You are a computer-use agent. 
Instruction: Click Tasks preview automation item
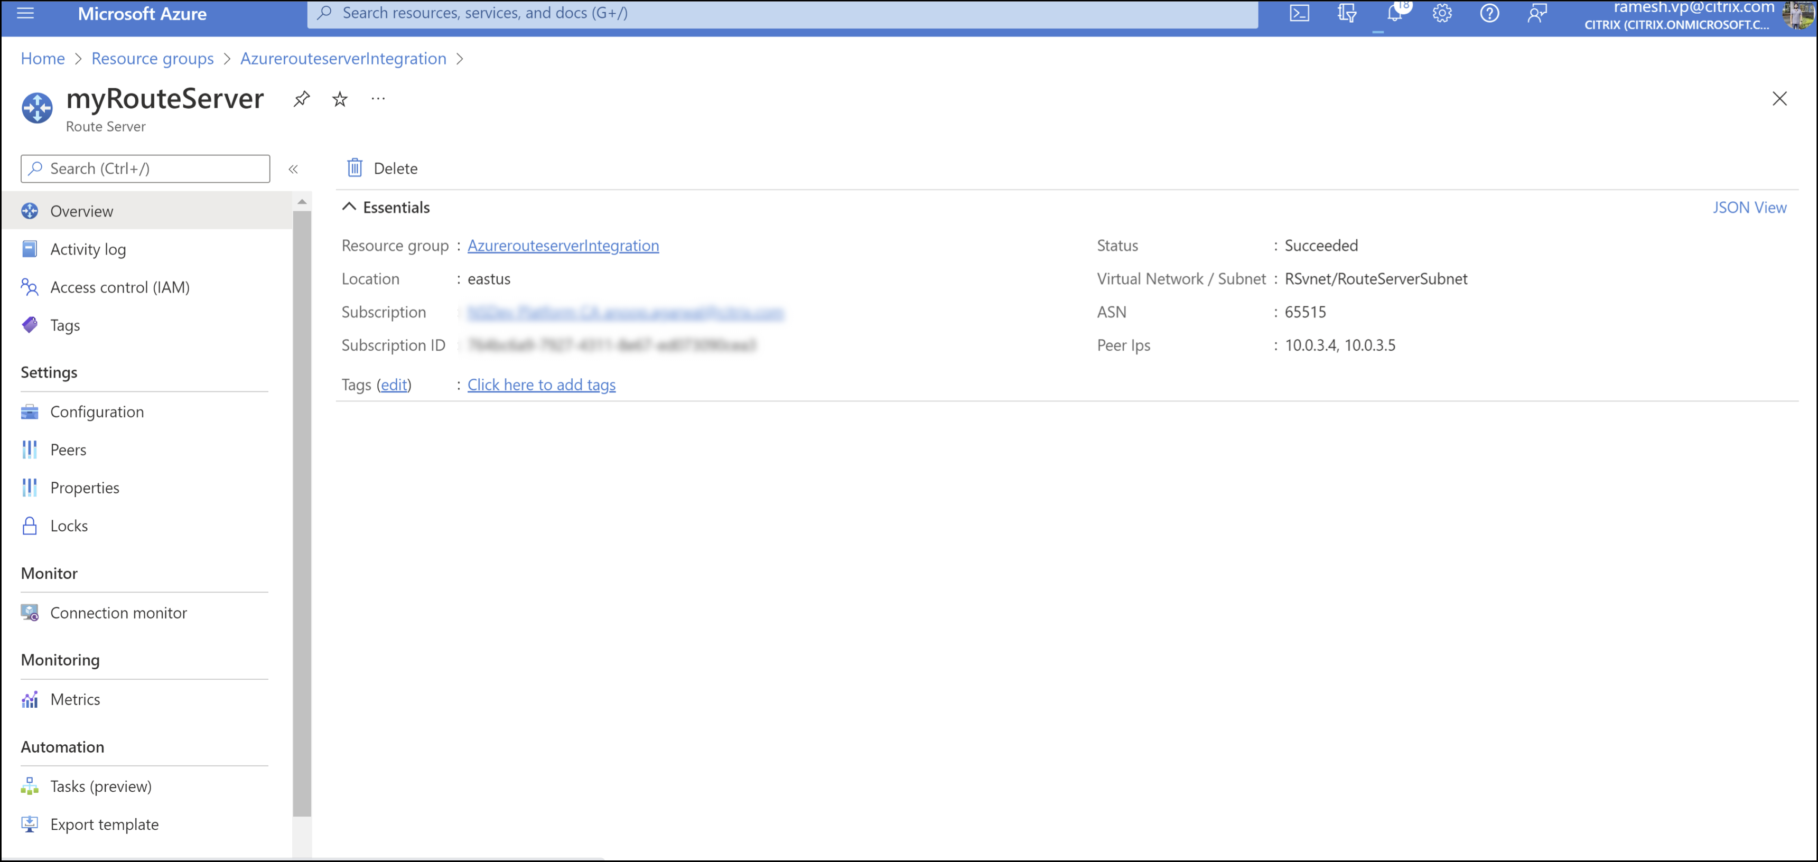click(100, 785)
